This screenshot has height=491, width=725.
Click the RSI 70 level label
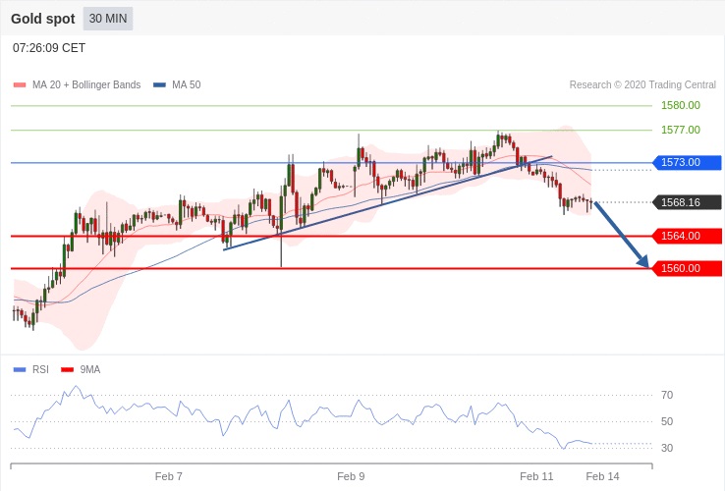pos(667,395)
